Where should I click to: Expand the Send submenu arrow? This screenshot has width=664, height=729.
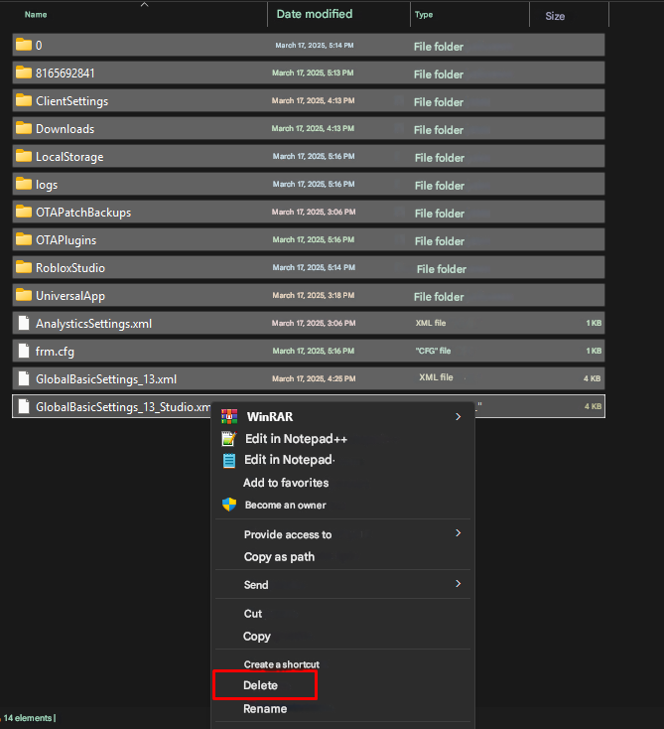(458, 584)
